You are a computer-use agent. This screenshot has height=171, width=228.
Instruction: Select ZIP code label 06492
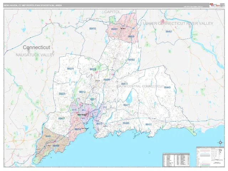131,60
